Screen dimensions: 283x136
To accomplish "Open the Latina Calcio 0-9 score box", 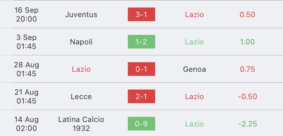I will point(141,124).
